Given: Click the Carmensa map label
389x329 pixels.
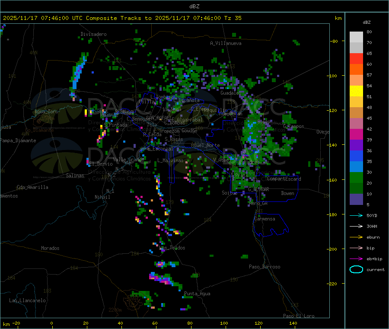Looking at the screenshot, I should click(265, 219).
